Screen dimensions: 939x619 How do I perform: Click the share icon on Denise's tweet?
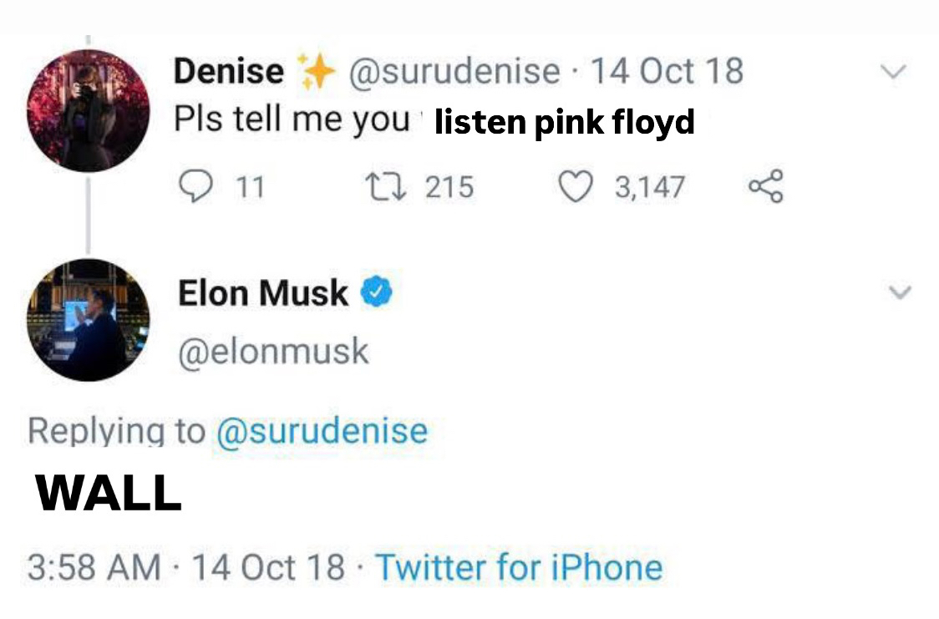(x=765, y=187)
